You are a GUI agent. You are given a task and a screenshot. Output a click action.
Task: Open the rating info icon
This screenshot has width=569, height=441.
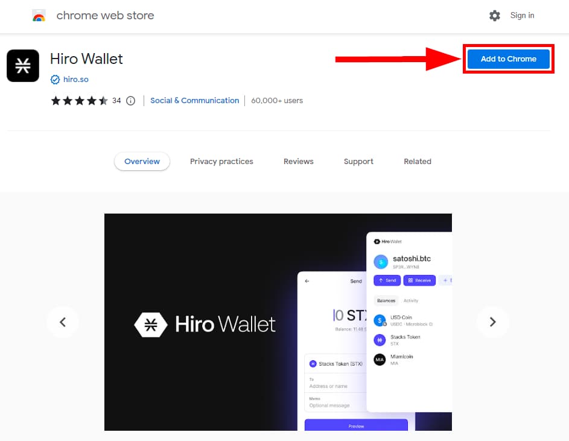tap(131, 101)
